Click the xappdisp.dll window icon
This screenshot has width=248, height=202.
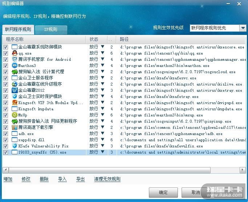click(15, 140)
